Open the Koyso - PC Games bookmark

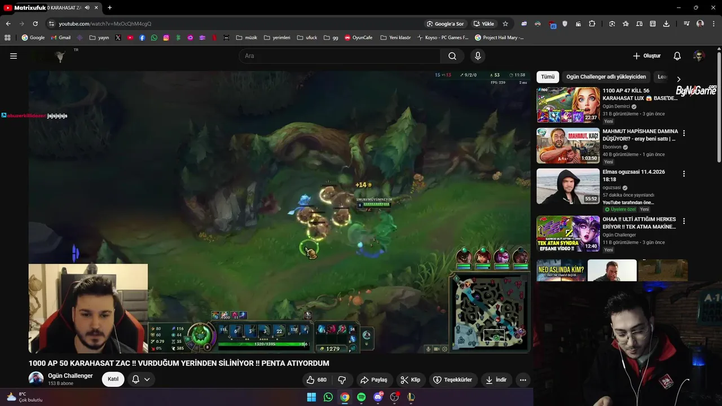(x=443, y=38)
